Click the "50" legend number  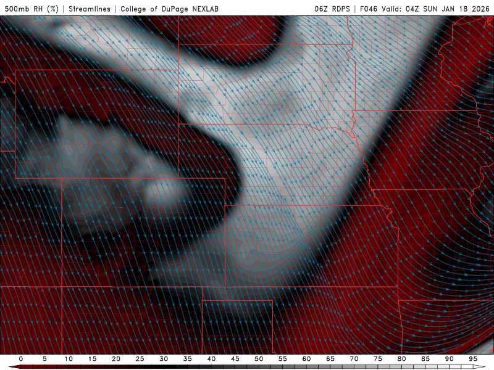pyautogui.click(x=259, y=359)
